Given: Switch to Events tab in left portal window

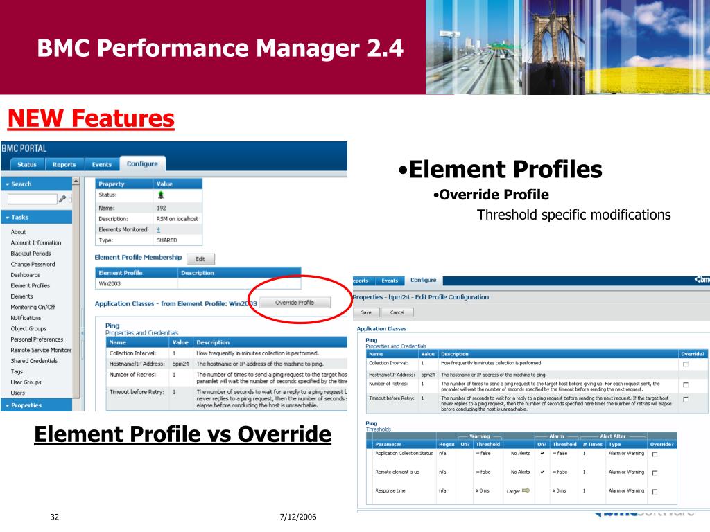Looking at the screenshot, I should (x=102, y=165).
